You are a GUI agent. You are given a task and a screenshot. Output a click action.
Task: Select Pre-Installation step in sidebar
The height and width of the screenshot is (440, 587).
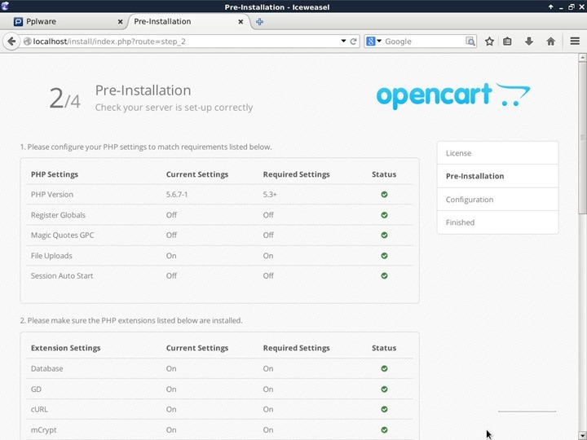coord(497,176)
